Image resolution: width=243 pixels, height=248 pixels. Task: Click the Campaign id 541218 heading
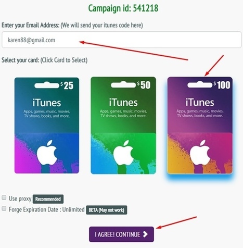coord(123,8)
